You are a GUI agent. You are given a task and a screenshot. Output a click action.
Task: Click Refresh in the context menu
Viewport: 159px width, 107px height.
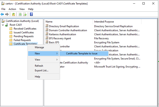coord(39,66)
